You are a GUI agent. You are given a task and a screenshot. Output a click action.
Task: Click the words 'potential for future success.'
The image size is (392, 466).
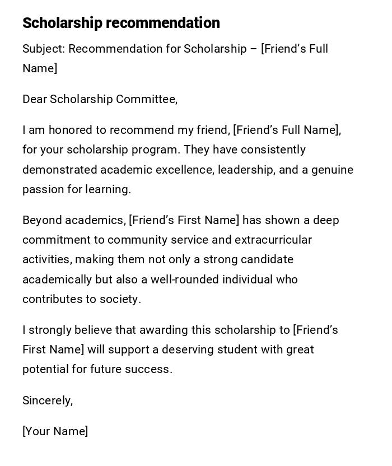pos(97,369)
